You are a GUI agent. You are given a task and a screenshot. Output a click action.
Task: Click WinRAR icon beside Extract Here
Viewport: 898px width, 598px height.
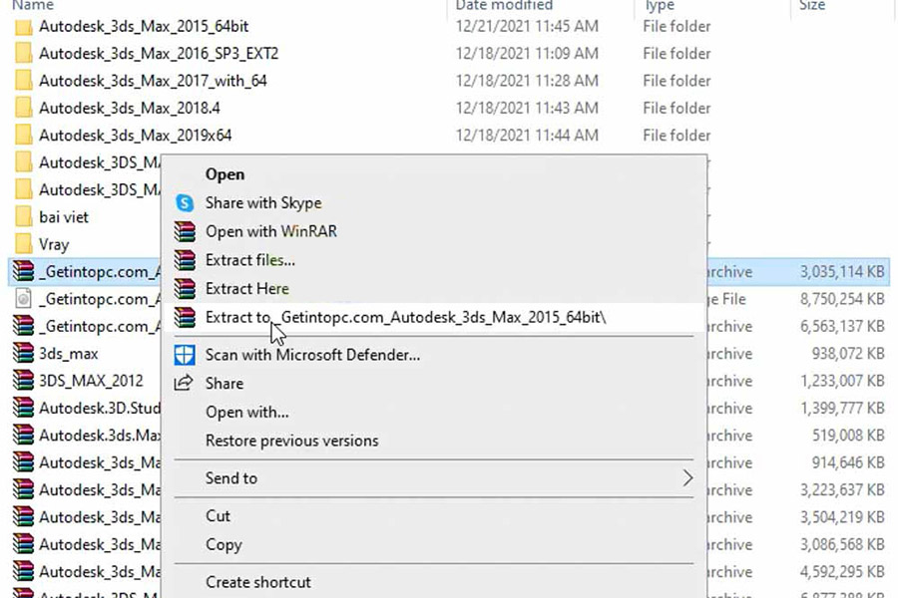185,289
